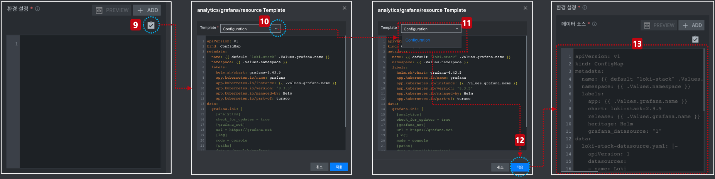
Task: Click the clipboard-check icon above the loki-stack ConfigMap editor
Action: click(x=695, y=39)
